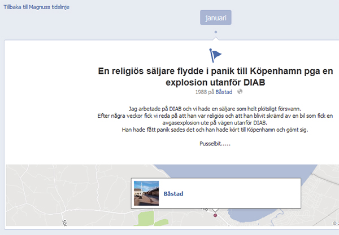The width and height of the screenshot is (339, 235).
Task: Click the blue flag life event icon
Action: coord(215,55)
